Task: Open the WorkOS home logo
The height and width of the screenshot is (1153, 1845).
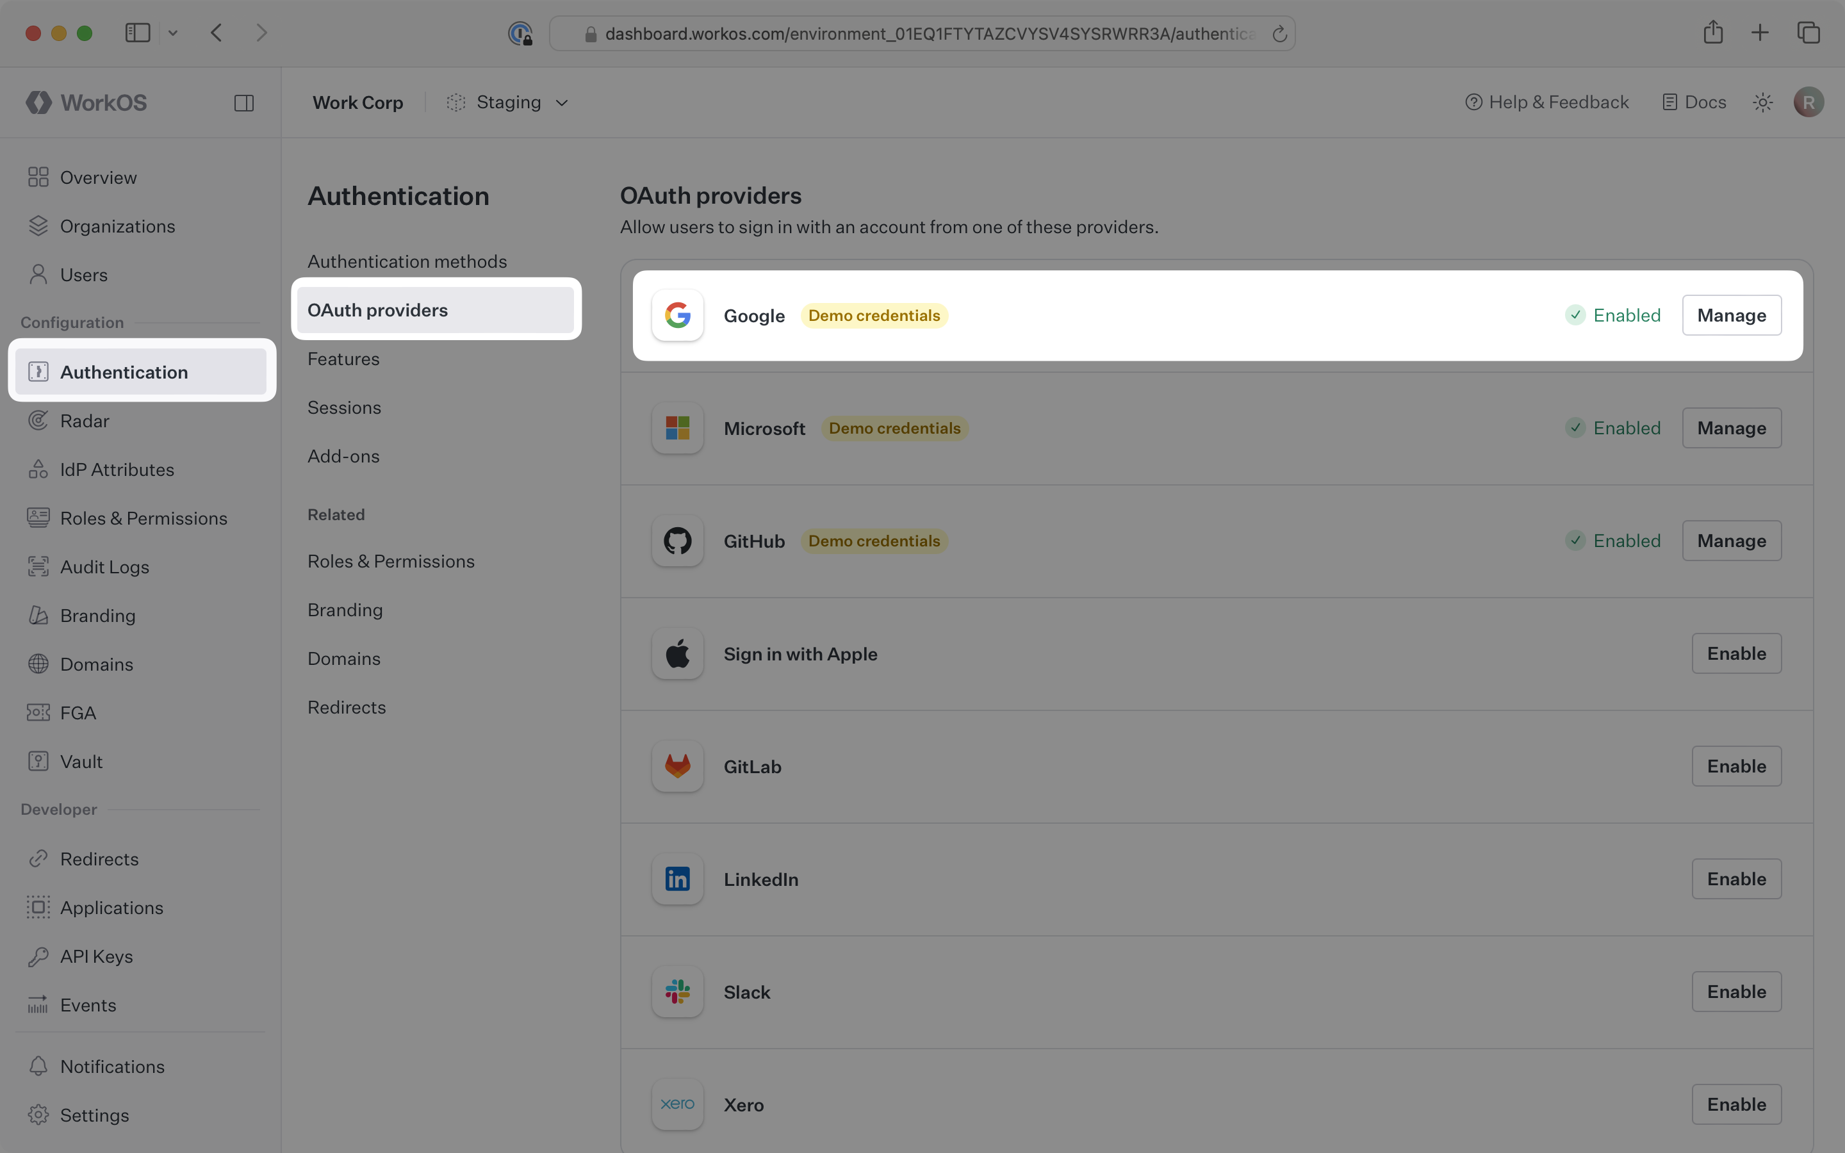Action: [86, 102]
